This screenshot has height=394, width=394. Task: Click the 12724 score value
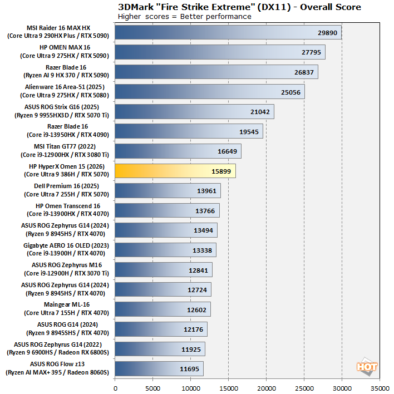[x=197, y=290]
